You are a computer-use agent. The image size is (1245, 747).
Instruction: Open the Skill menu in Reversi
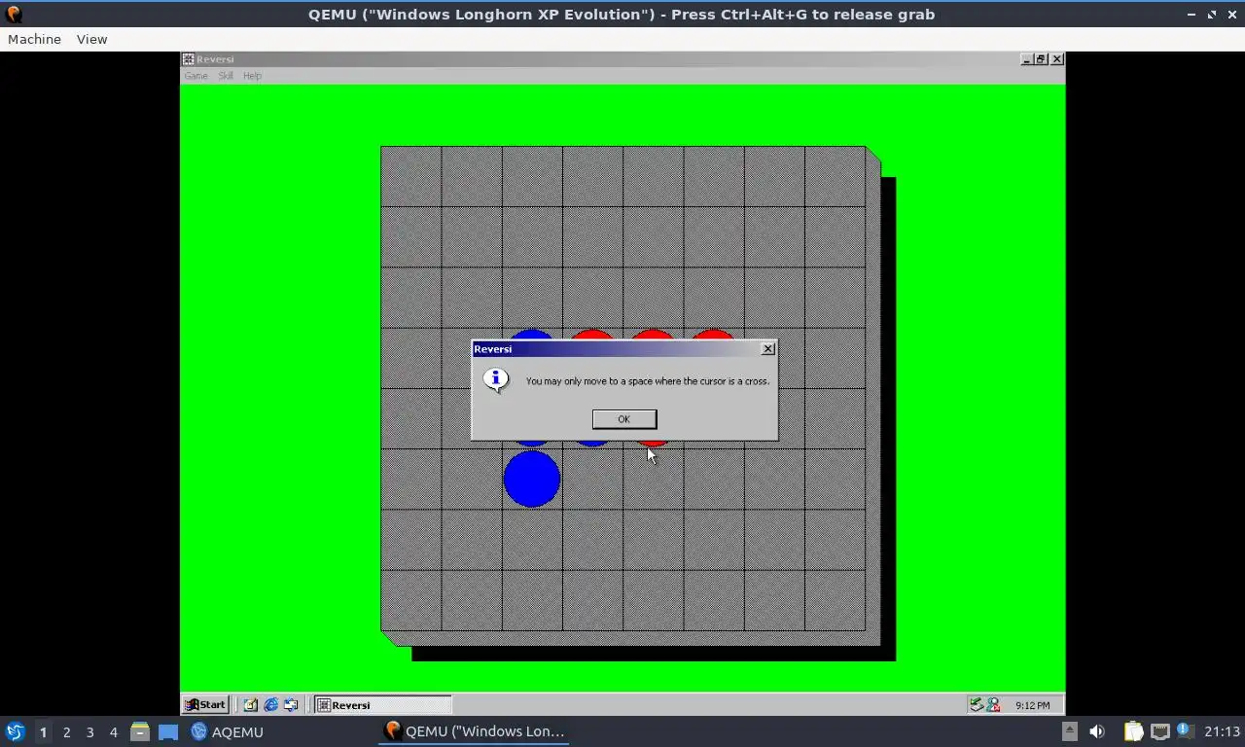(x=226, y=76)
